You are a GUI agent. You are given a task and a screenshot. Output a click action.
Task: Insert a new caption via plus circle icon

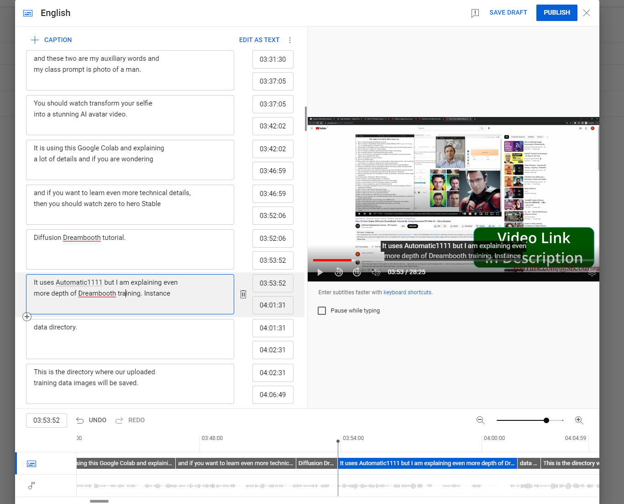pyautogui.click(x=26, y=316)
